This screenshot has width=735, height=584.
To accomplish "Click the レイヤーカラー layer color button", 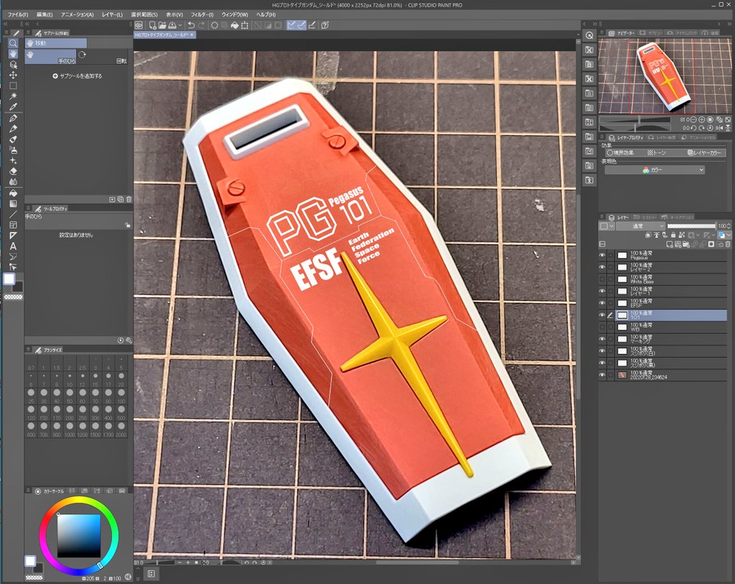I will pyautogui.click(x=706, y=152).
